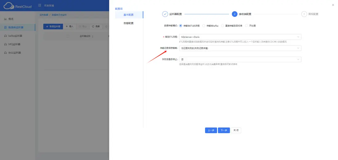338x160 pixels.
Task: Click the kafka监听器 headphone icon
Action: coord(6,36)
